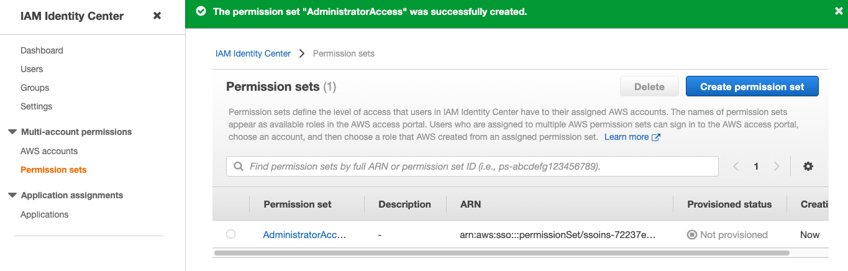
Task: Focus the Find permission sets search field
Action: (x=472, y=167)
